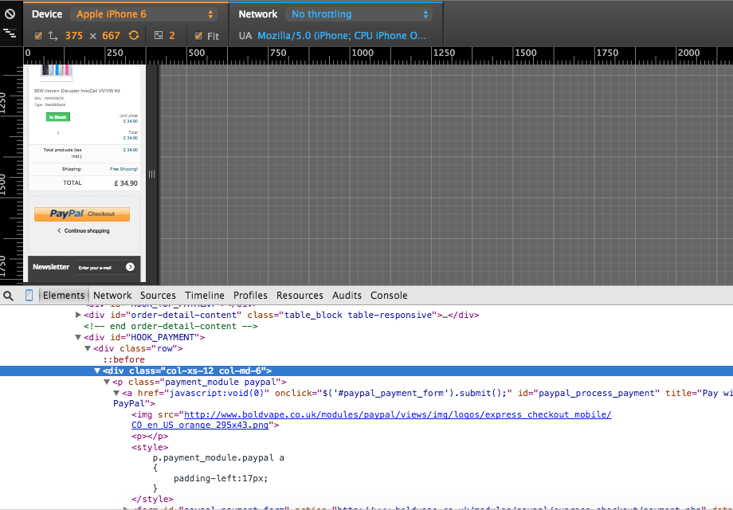The width and height of the screenshot is (733, 510).
Task: Collapse the payment_module paypal paragraph node
Action: (107, 382)
